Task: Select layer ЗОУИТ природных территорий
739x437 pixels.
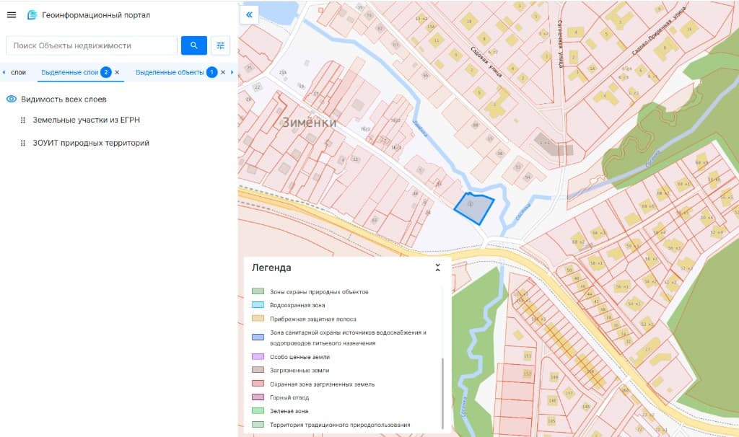Action: [x=91, y=144]
